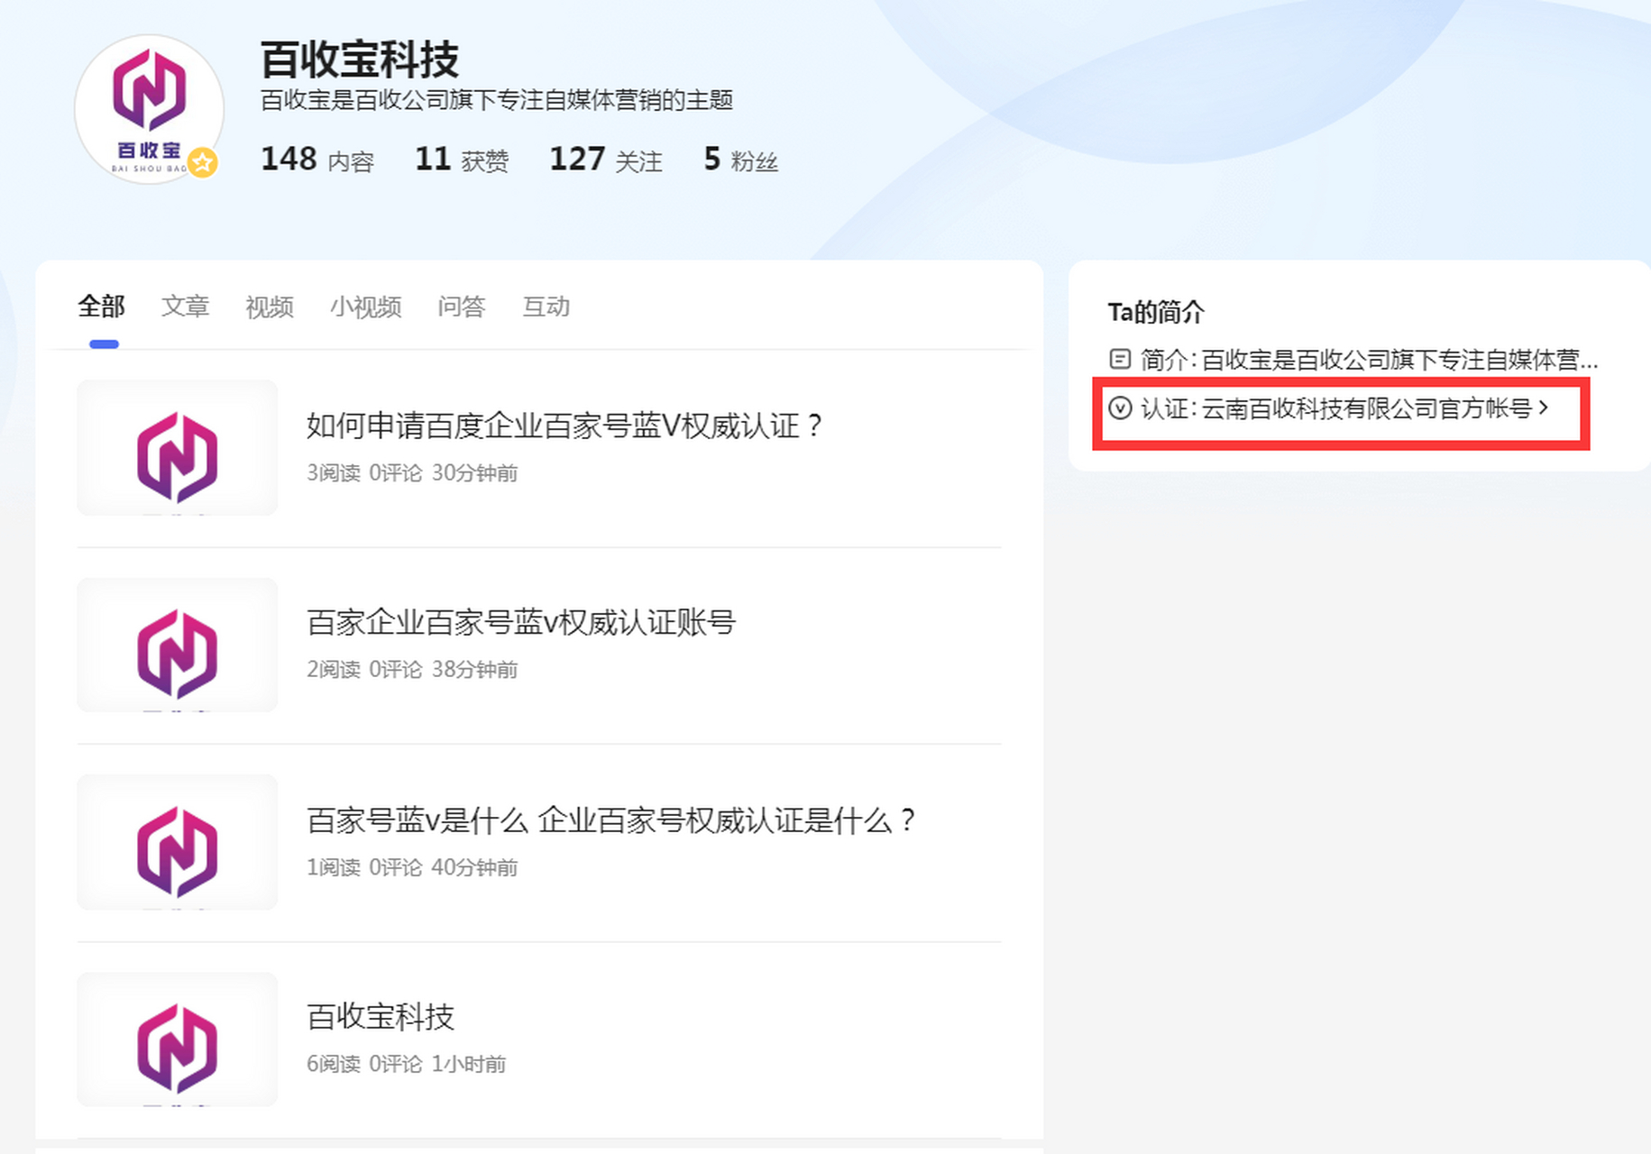
Task: Click the 百收宝科技 profile name heading
Action: 360,60
